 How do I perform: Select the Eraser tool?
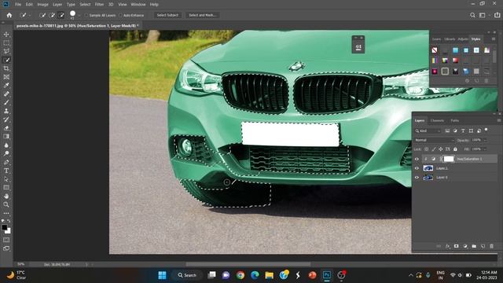(x=6, y=128)
